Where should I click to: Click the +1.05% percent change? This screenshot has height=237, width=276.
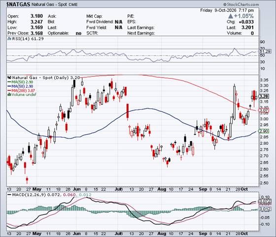(x=244, y=16)
